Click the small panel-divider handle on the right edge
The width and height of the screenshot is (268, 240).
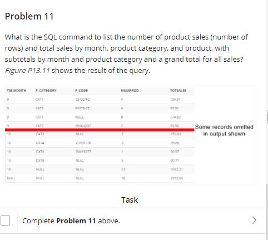(x=267, y=117)
